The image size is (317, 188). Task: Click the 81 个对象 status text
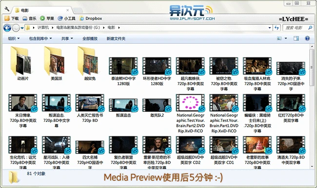(36, 173)
